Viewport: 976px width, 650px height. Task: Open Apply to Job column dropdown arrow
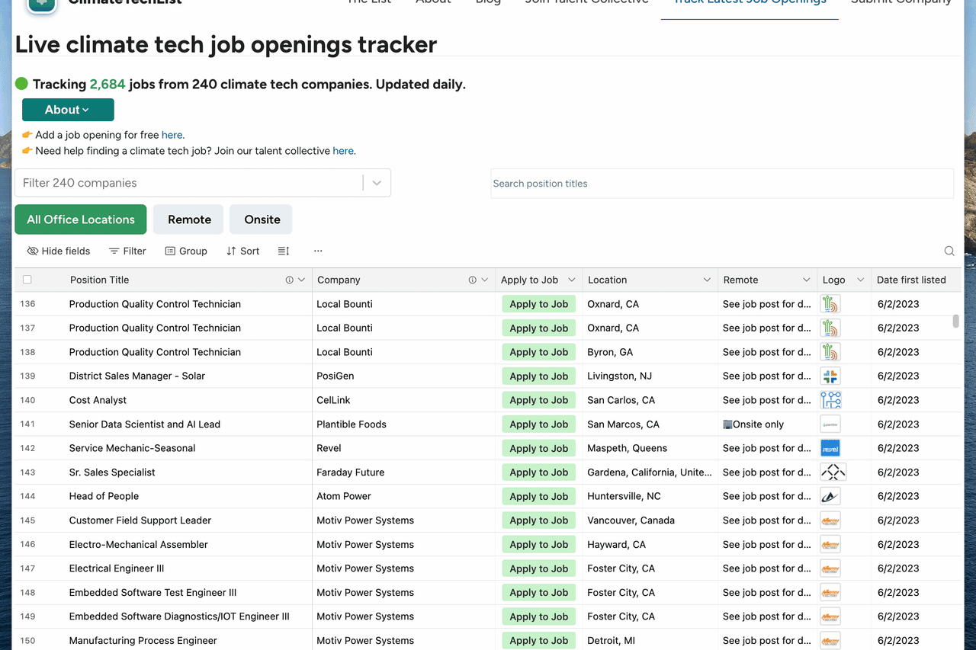click(572, 280)
